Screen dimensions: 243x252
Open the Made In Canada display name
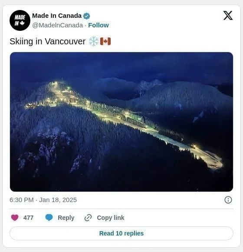[57, 16]
